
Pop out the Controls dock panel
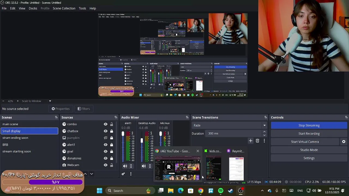pyautogui.click(x=346, y=117)
